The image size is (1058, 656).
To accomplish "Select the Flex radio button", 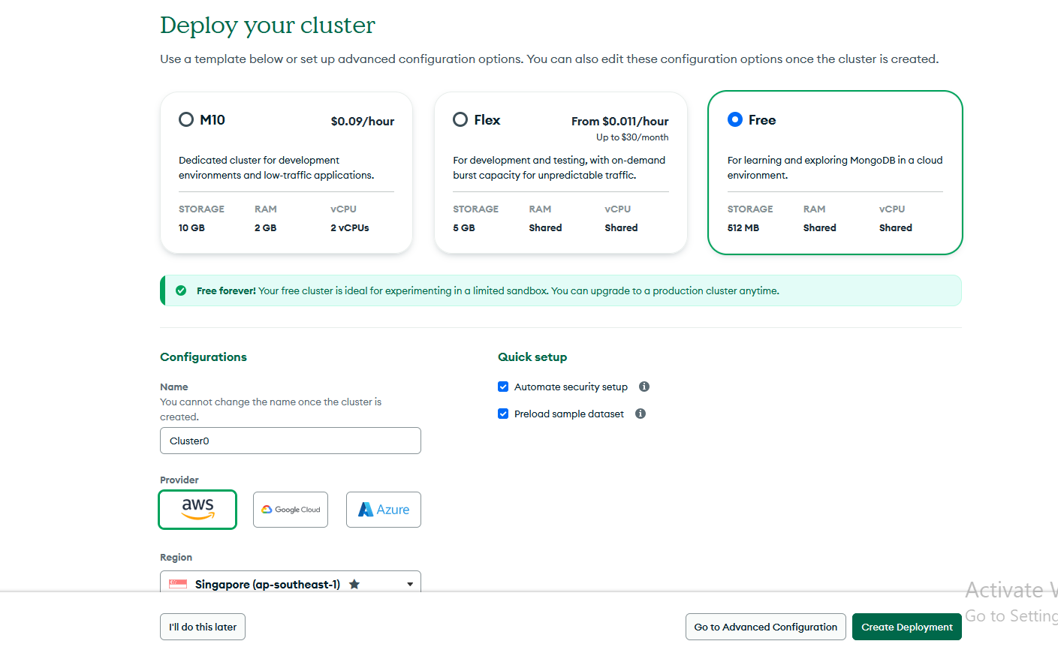I will 460,119.
